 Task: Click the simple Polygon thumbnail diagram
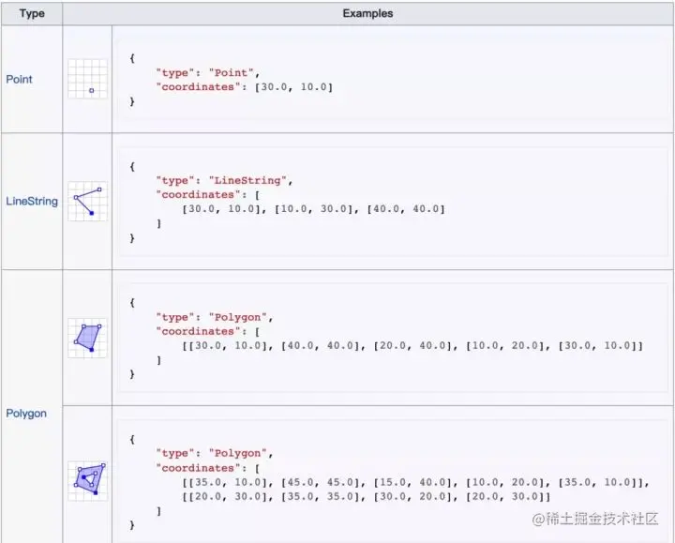click(x=87, y=338)
